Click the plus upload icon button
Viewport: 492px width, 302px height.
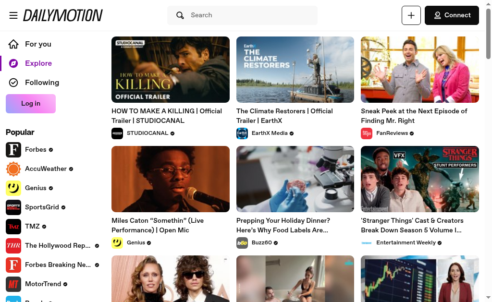(x=411, y=15)
